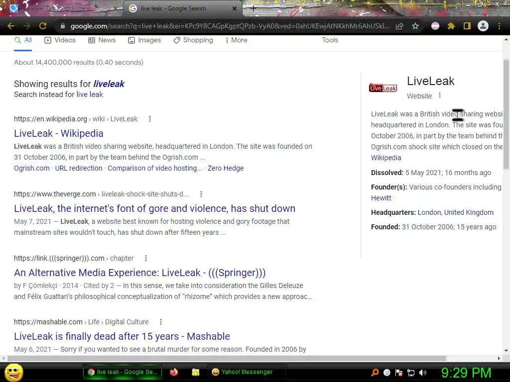Image resolution: width=510 pixels, height=382 pixels.
Task: Switch to Images results
Action: (x=144, y=40)
